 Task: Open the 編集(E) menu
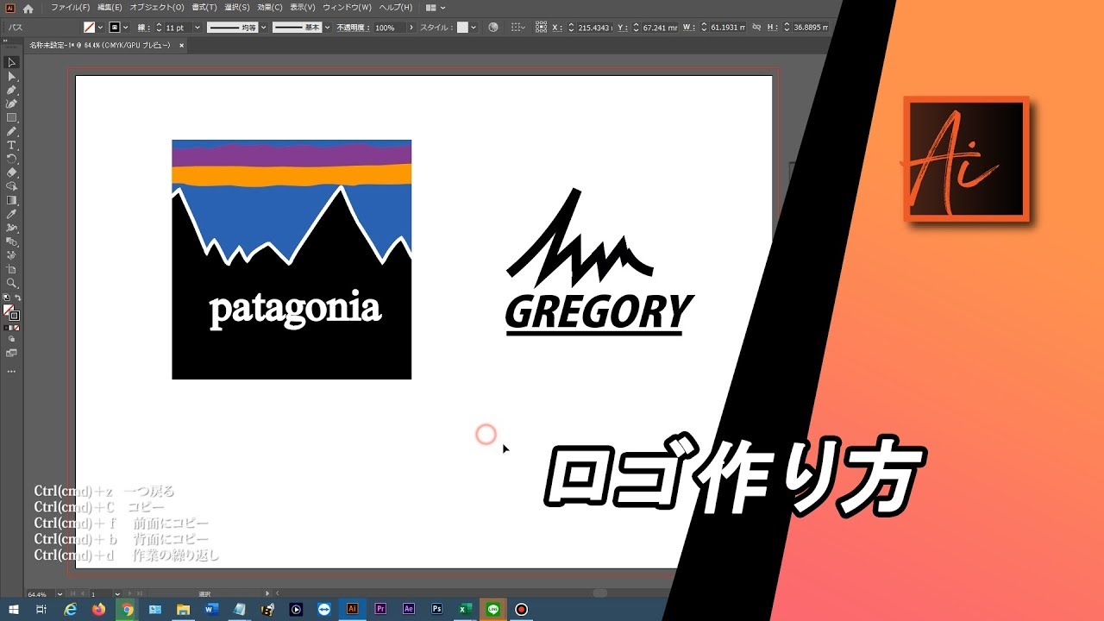[110, 8]
